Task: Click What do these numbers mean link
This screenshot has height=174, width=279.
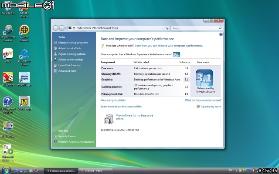Action: coord(203,100)
